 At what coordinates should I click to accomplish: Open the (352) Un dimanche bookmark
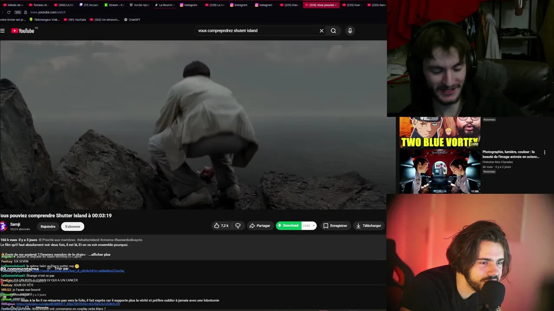(104, 19)
